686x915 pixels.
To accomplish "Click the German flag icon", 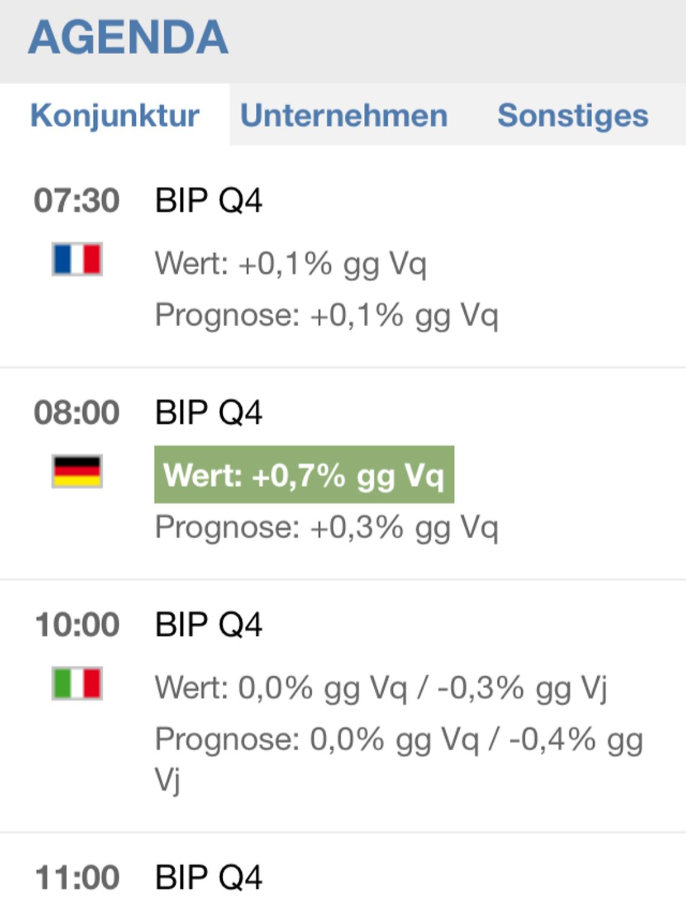I will tap(77, 471).
